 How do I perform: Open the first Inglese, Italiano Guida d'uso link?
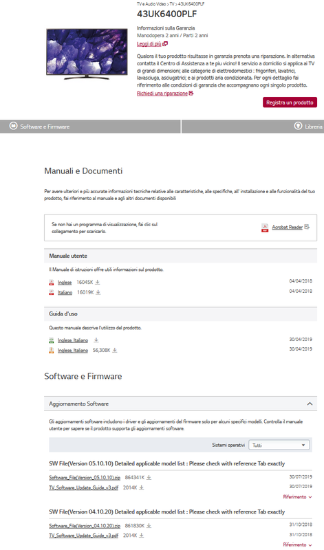click(73, 340)
